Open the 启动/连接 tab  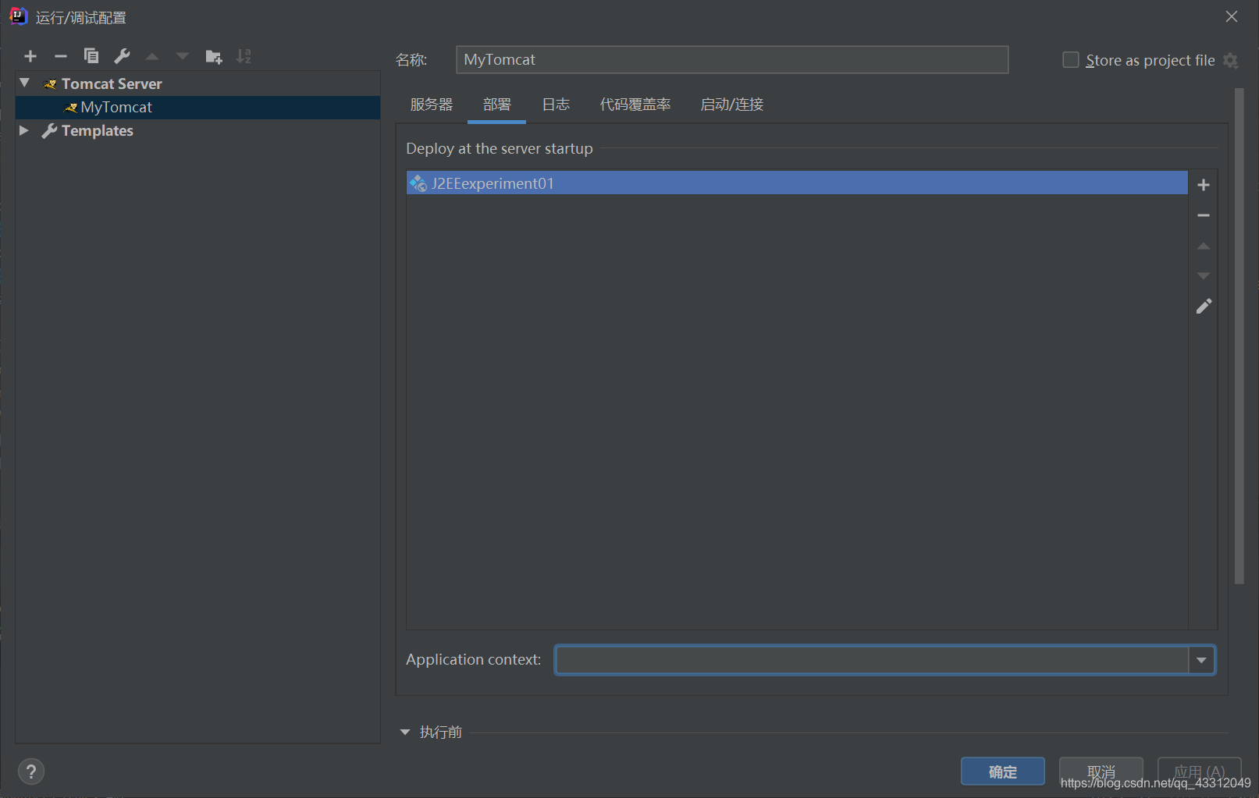[x=732, y=105]
